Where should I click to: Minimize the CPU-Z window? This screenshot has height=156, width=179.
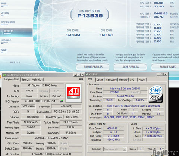point(158,74)
